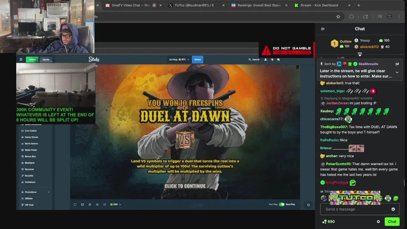The width and height of the screenshot is (407, 229).
Task: Click the Stake logo
Action: click(x=94, y=59)
